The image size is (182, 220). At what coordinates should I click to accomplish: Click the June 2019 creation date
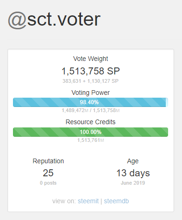point(133,183)
